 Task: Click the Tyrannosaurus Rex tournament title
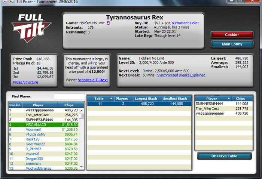[135, 17]
